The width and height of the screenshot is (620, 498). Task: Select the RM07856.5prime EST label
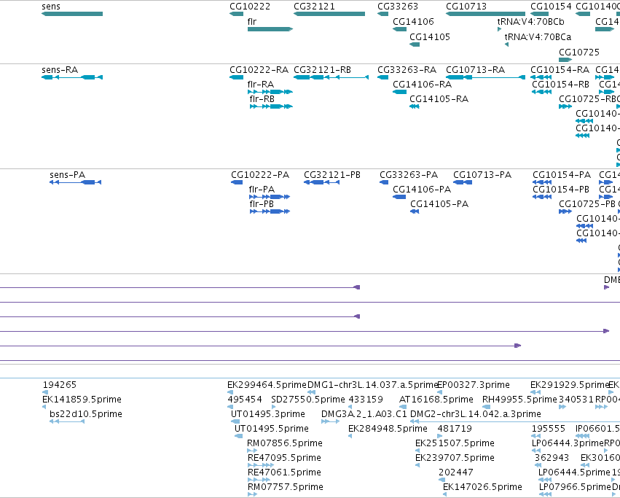coord(285,443)
